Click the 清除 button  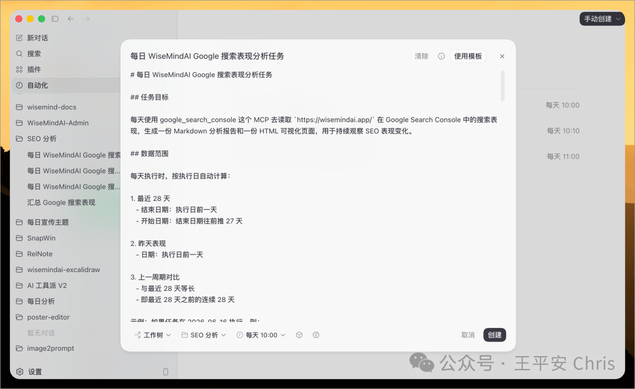point(422,56)
